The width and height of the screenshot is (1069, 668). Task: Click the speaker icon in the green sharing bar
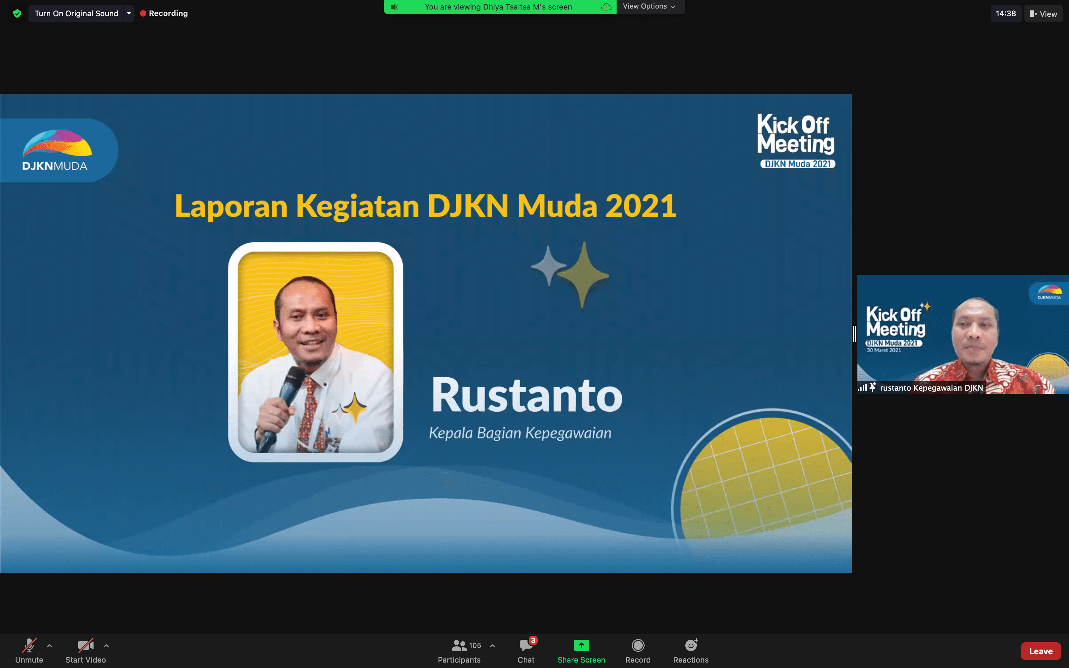395,7
